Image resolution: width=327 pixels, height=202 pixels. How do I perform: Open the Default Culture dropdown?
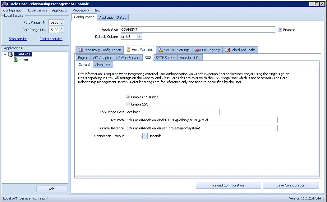point(140,37)
